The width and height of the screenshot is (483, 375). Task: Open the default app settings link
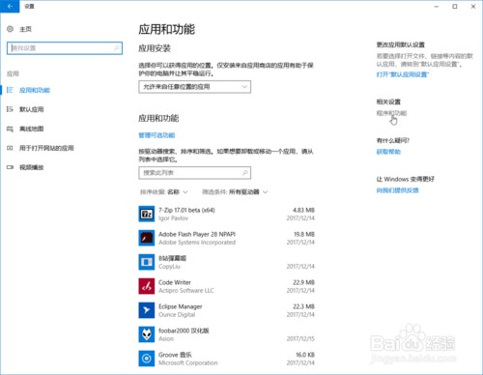tap(403, 74)
